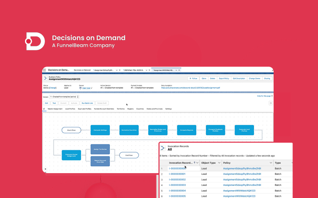Open the Policy column menu chevron
Image resolution: width=318 pixels, height=198 pixels.
[271, 163]
